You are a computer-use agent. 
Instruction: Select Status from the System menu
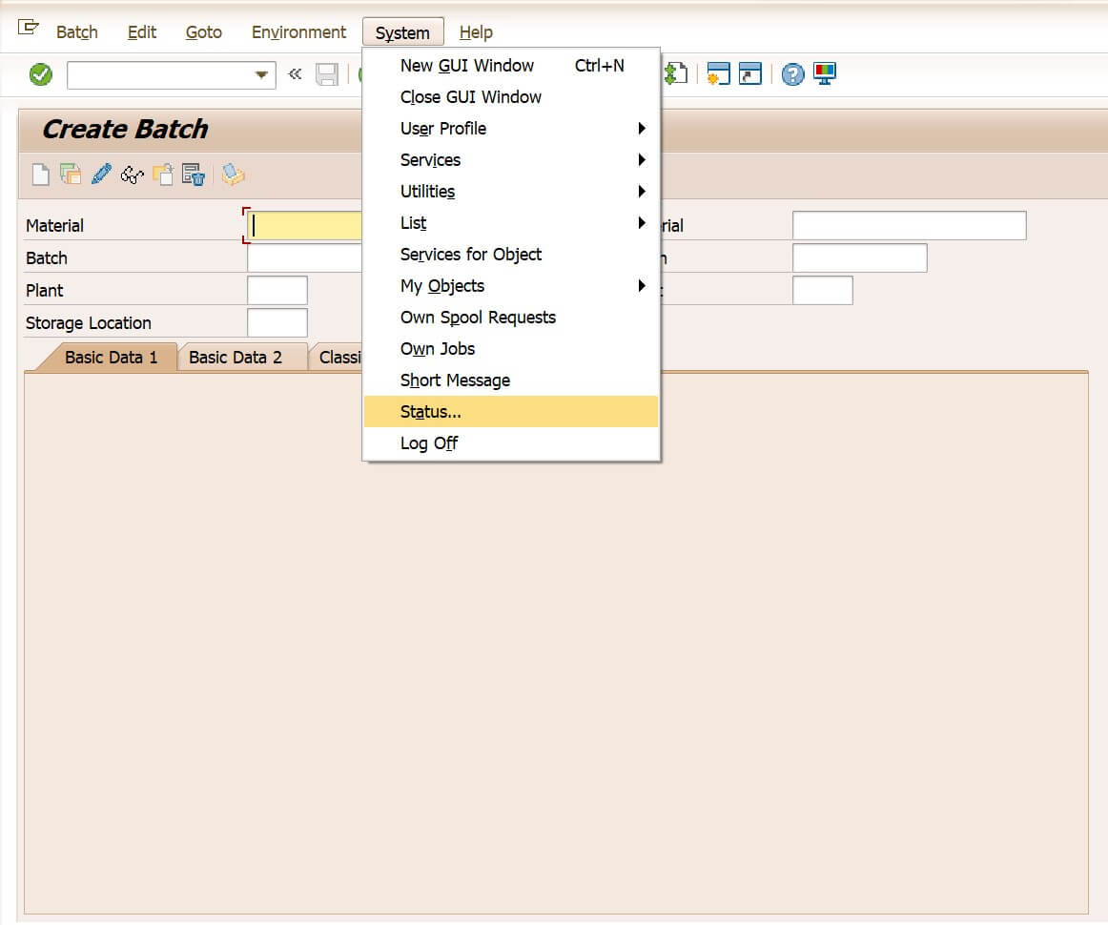tap(429, 411)
